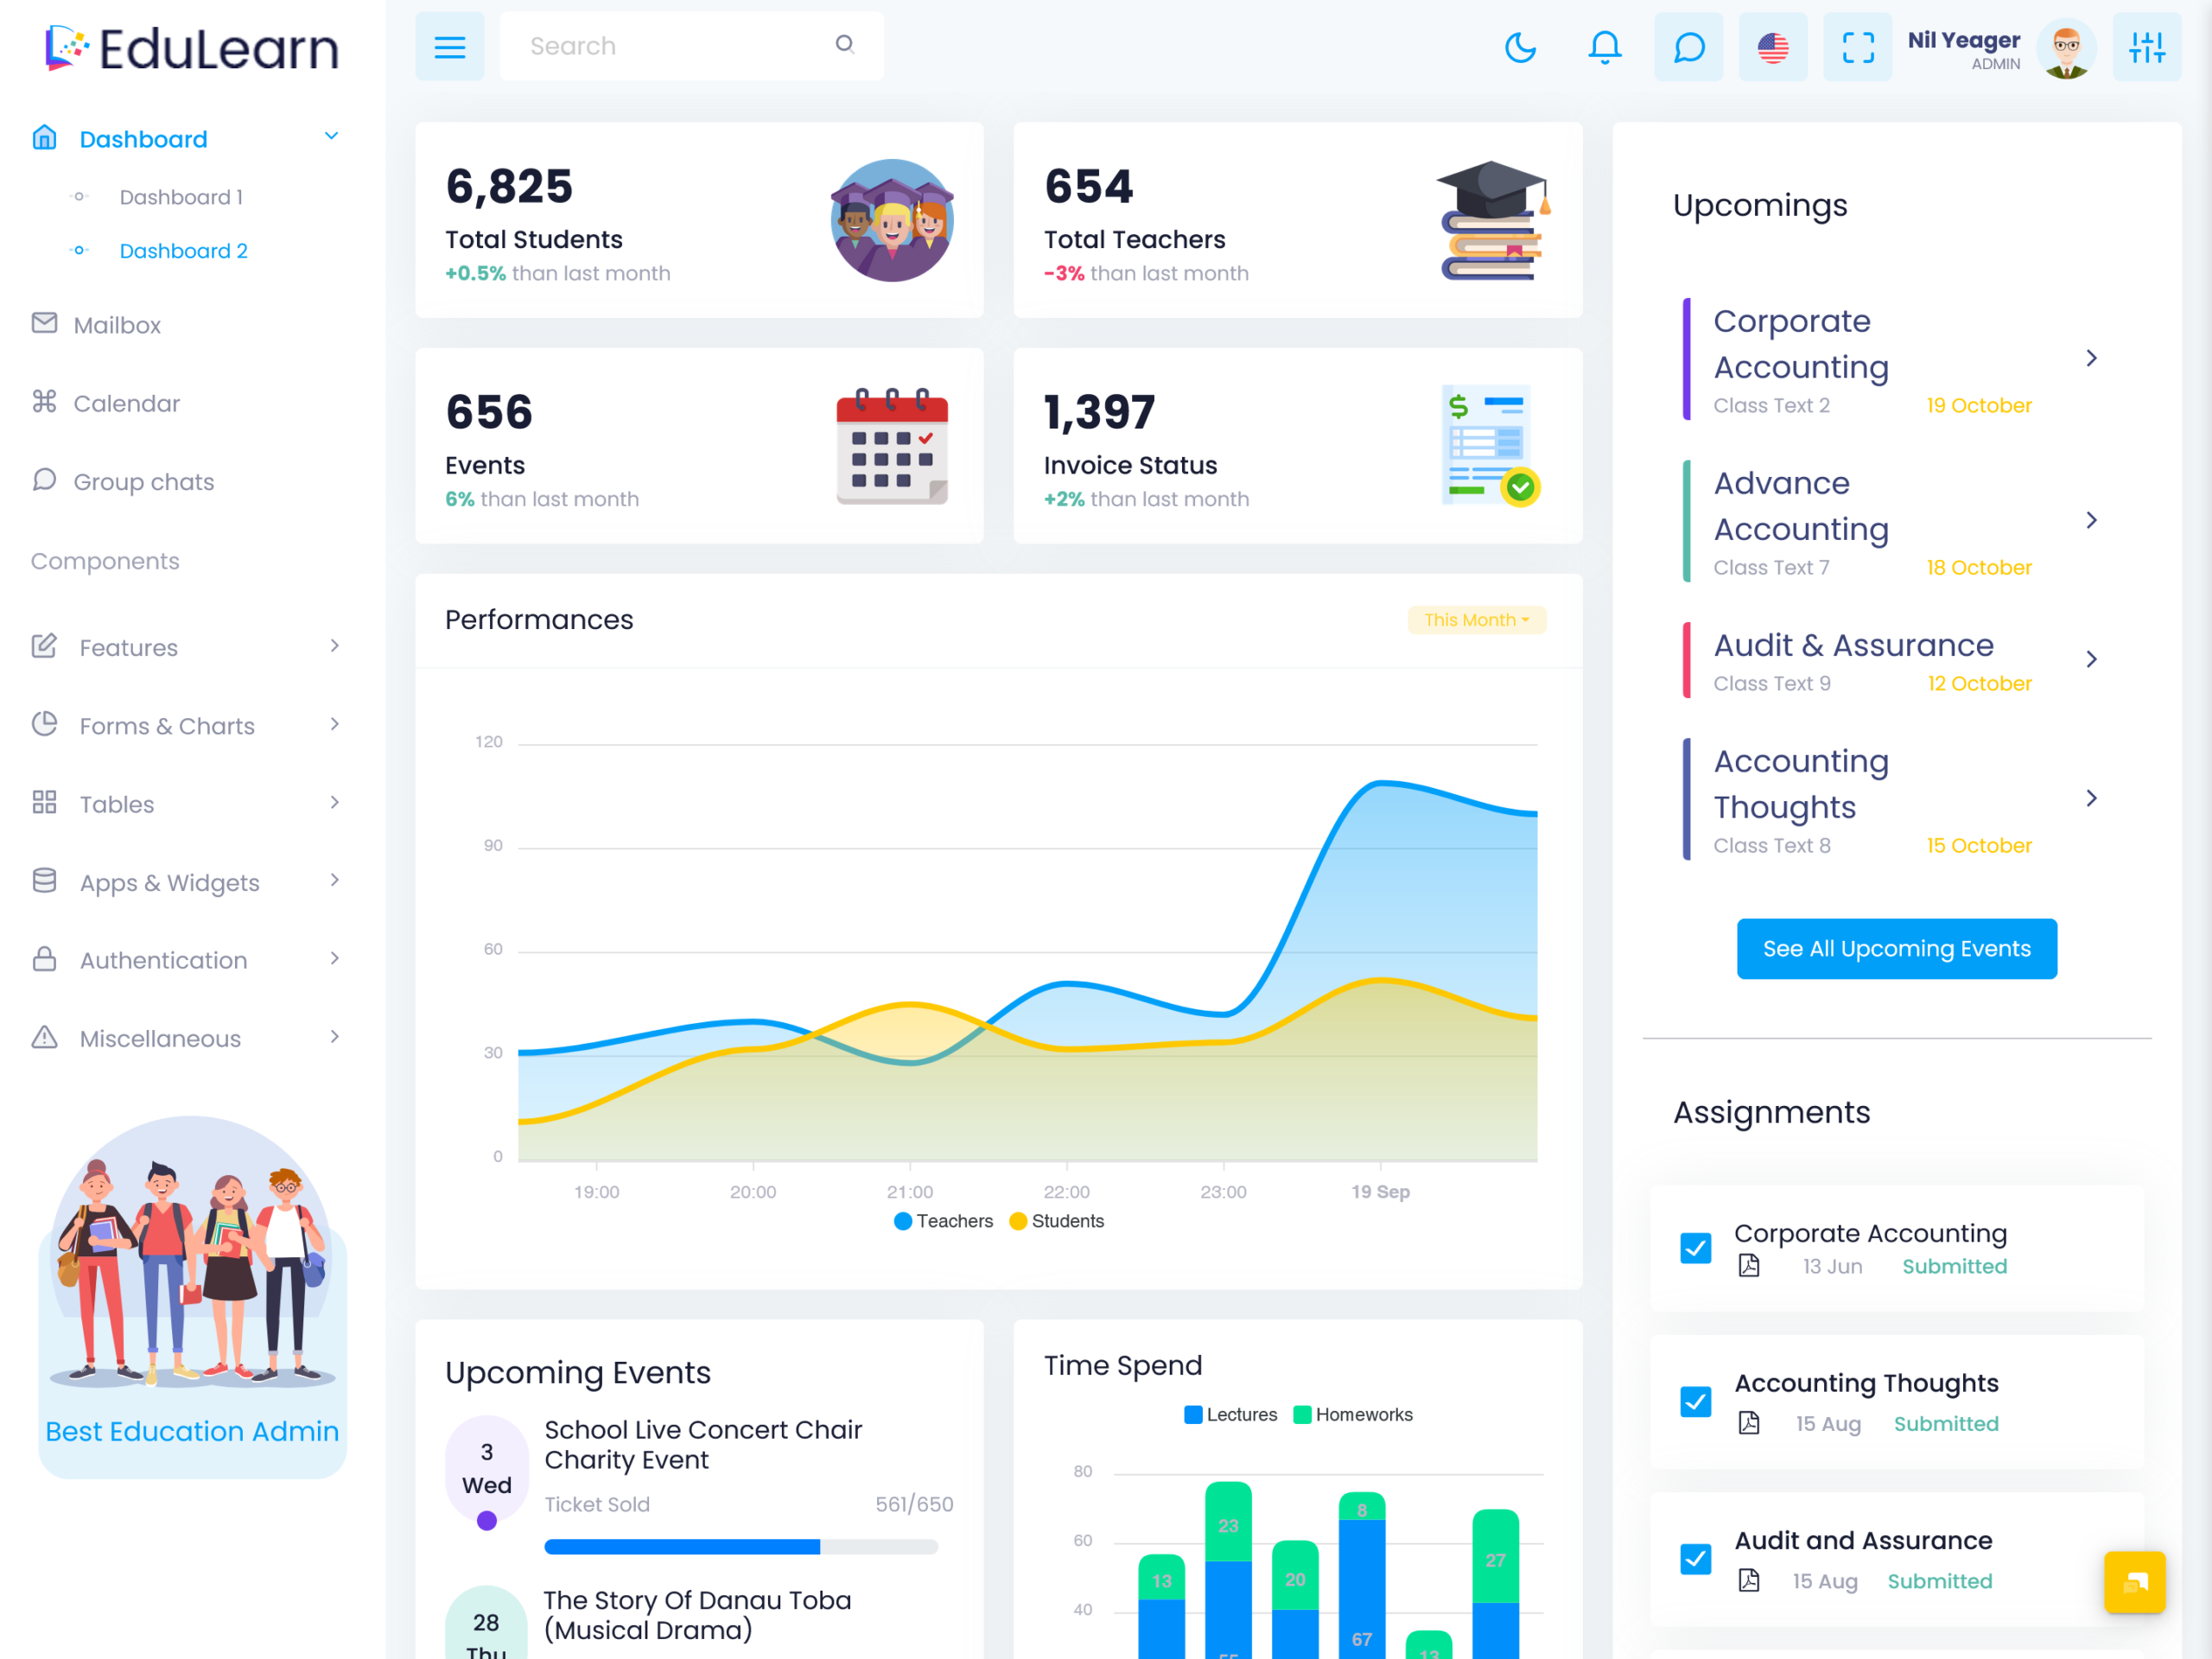This screenshot has height=1659, width=2212.
Task: Expand the Features submenu arrow
Action: pos(335,646)
